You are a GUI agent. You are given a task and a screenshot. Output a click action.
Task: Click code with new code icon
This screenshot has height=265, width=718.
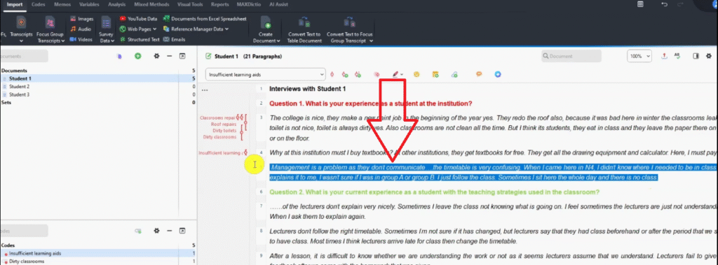tap(345, 74)
